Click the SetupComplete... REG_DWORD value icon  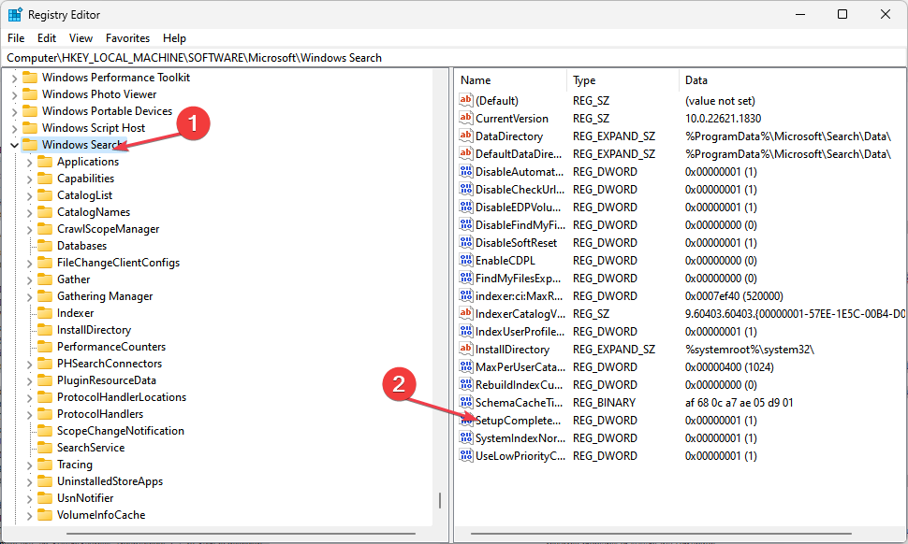tap(465, 420)
